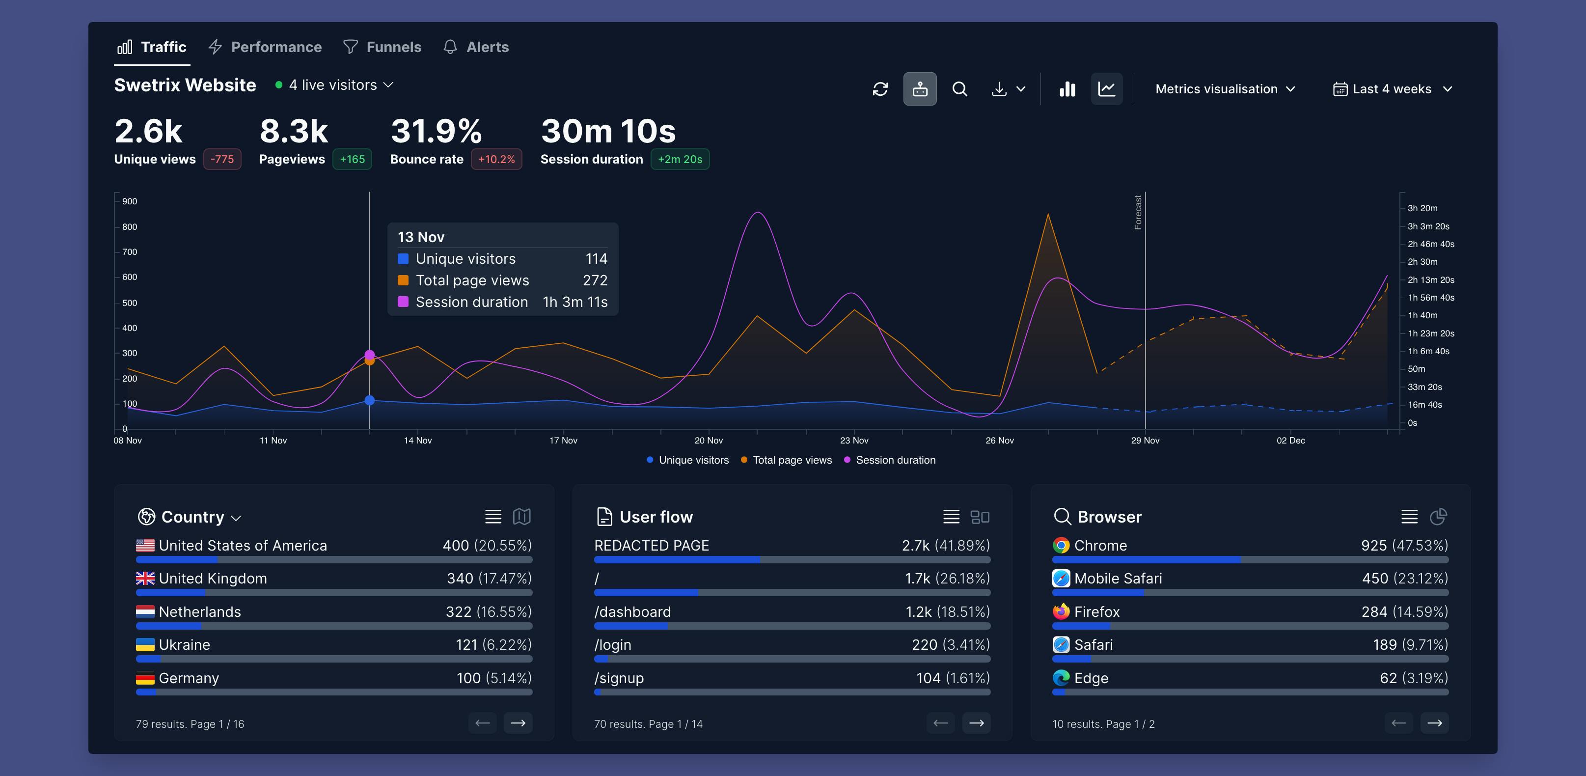Open the search icon in toolbar
This screenshot has width=1586, height=776.
(x=959, y=89)
